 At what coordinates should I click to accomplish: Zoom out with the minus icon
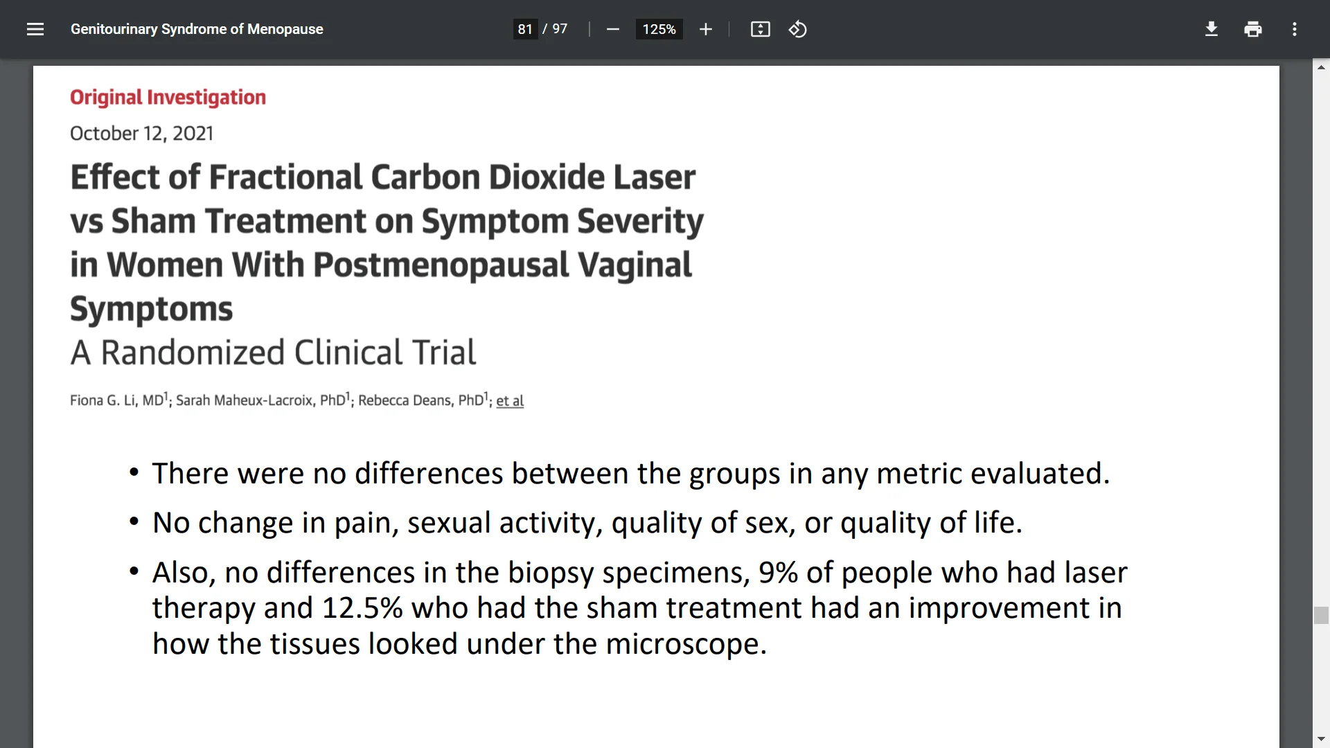pyautogui.click(x=612, y=29)
